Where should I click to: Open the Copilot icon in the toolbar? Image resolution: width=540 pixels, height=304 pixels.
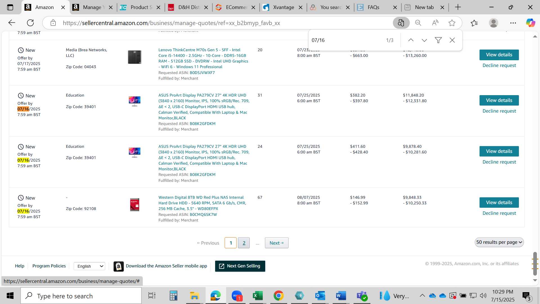530,23
